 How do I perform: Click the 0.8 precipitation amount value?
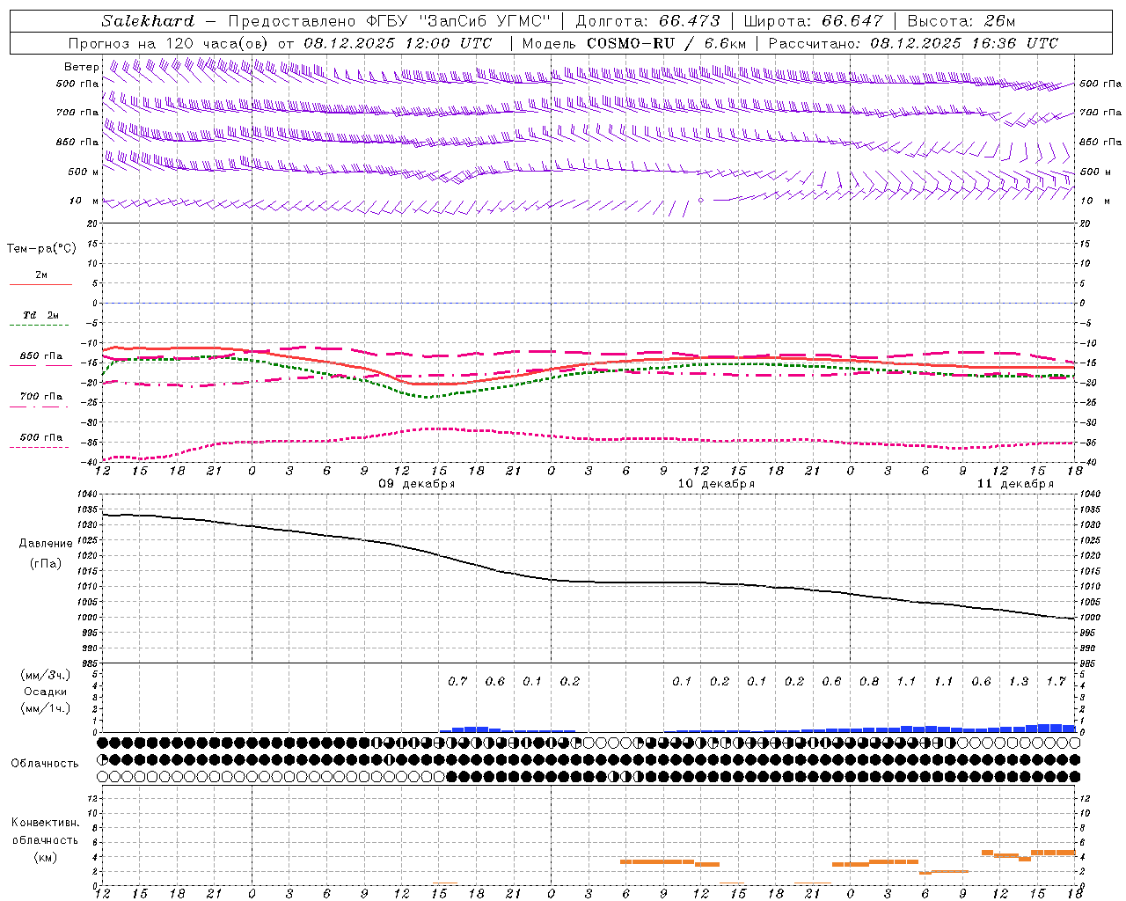click(869, 681)
